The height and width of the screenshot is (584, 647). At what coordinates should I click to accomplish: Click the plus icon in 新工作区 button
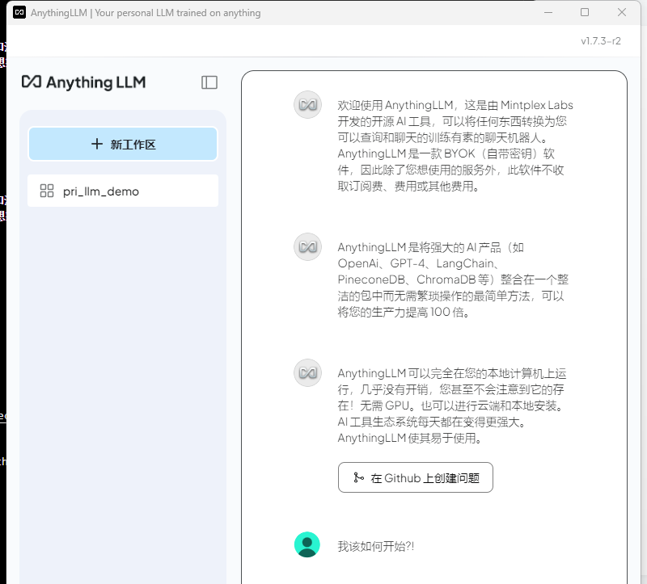tap(97, 144)
